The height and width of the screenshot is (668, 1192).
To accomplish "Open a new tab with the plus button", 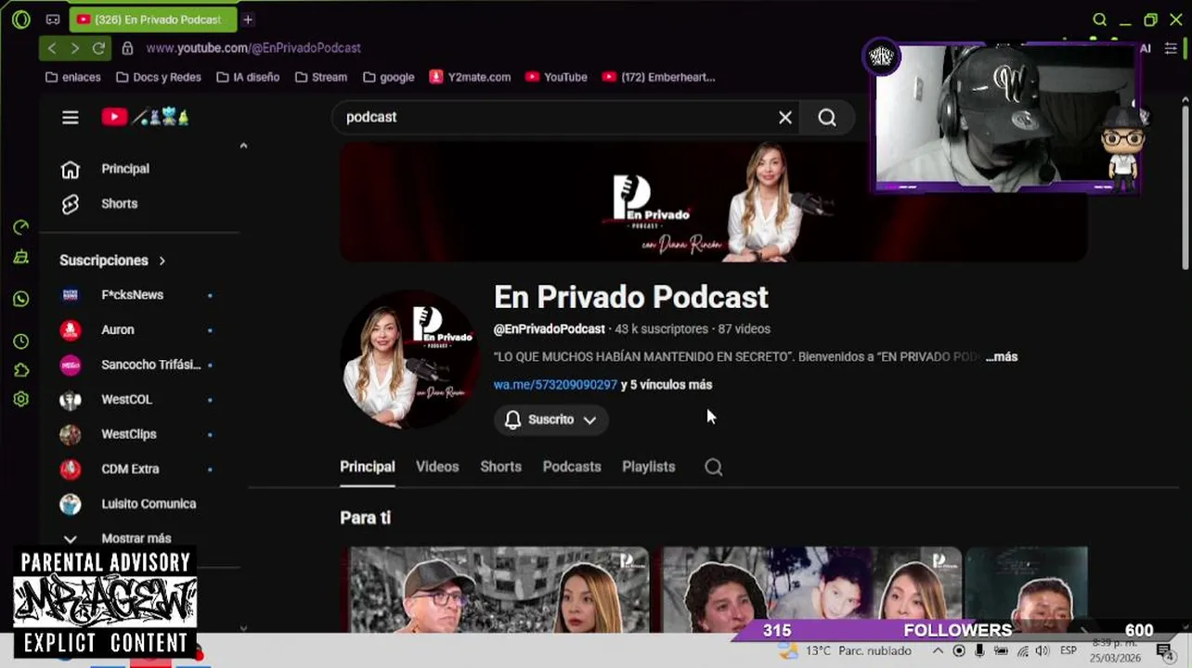I will (x=248, y=19).
